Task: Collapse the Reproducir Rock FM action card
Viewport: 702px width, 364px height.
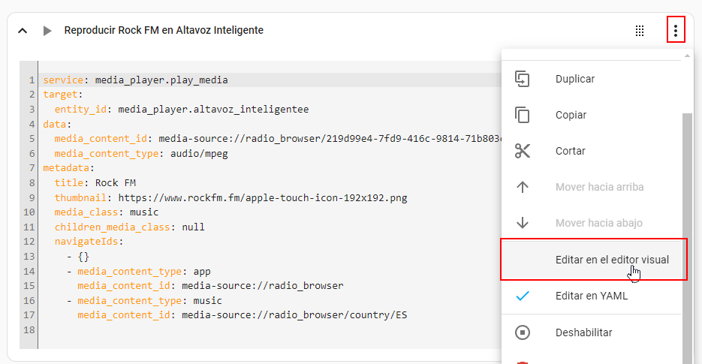Action: pos(23,31)
